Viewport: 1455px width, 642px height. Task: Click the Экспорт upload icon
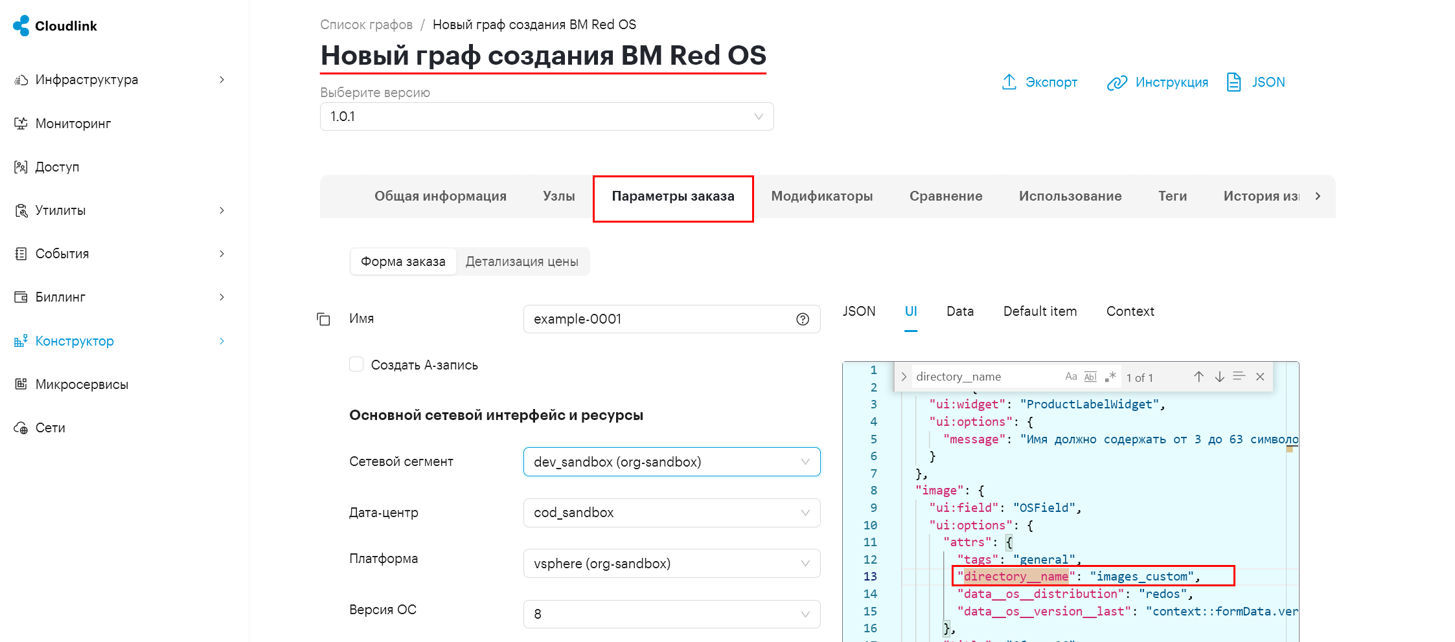pyautogui.click(x=1009, y=82)
